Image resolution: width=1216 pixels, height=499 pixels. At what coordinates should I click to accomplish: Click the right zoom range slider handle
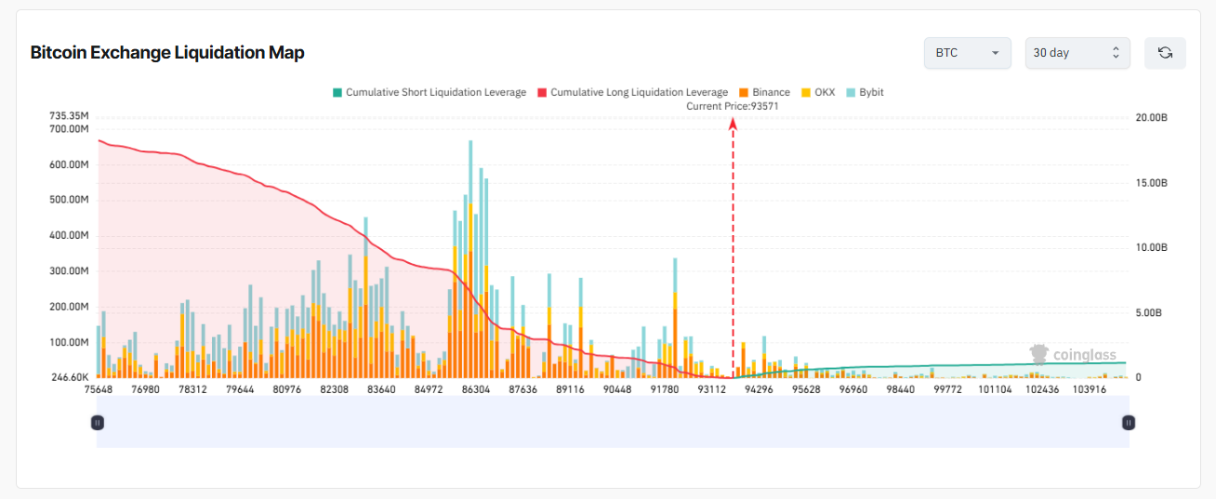point(1129,422)
